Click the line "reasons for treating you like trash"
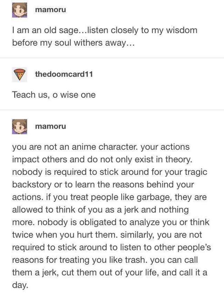Viewport: 224px width, 299px height. 105,260
